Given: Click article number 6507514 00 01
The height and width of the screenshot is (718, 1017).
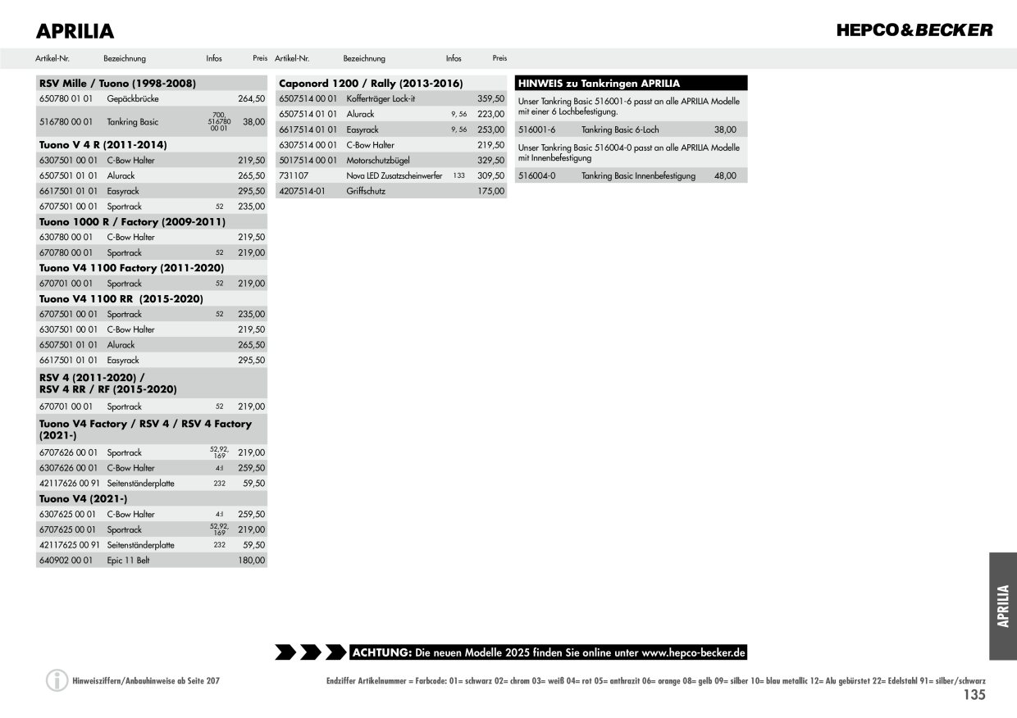Looking at the screenshot, I should click(x=308, y=98).
